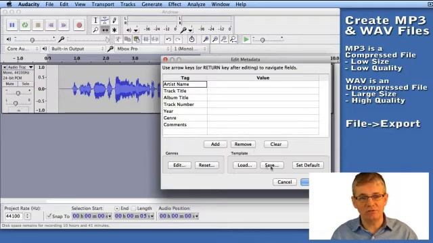Click the Pause transport button
This screenshot has width=433, height=243.
[x=12, y=25]
